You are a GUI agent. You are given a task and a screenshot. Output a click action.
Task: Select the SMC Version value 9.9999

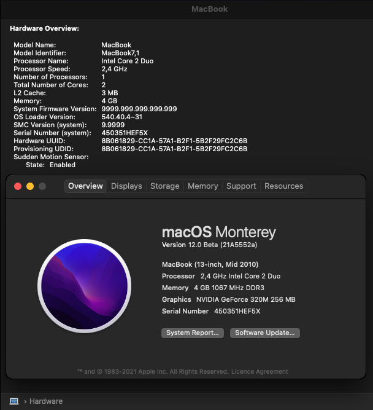click(113, 125)
